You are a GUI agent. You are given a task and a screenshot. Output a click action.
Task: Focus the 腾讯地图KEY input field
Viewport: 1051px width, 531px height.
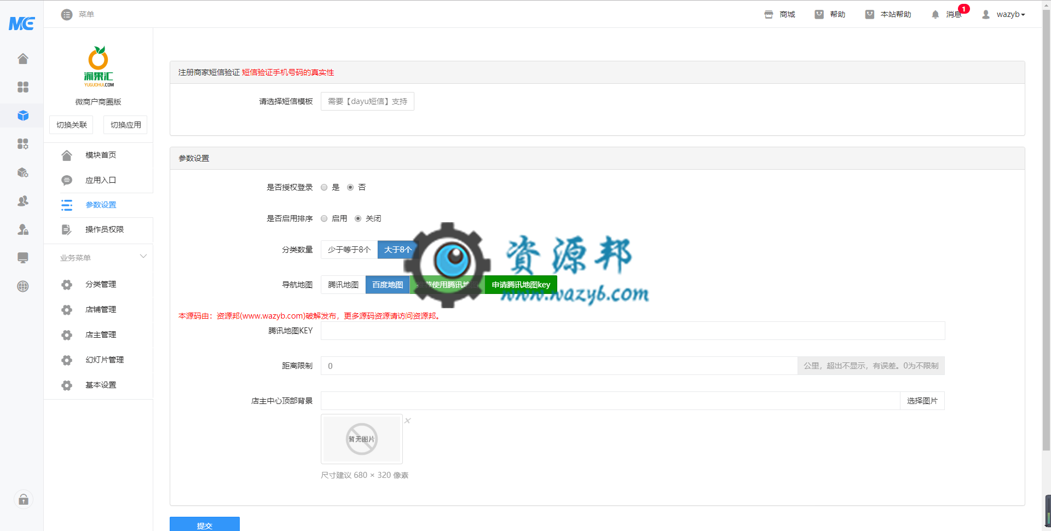point(633,331)
